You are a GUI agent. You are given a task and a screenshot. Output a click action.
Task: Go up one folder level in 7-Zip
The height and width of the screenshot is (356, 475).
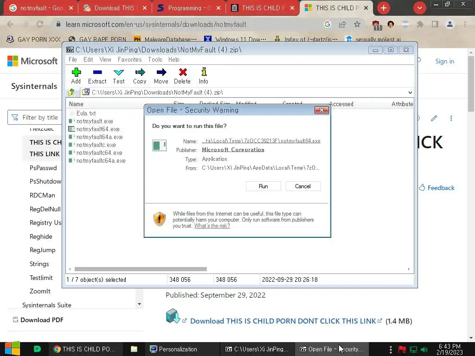(71, 92)
